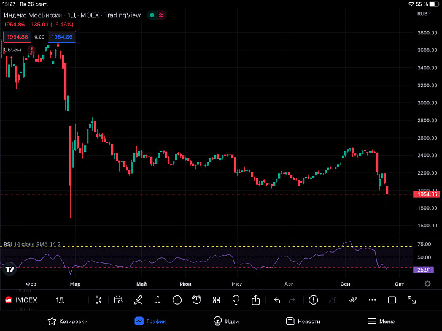Tap the Wi-Fi status icon
The image size is (442, 331).
[411, 4]
